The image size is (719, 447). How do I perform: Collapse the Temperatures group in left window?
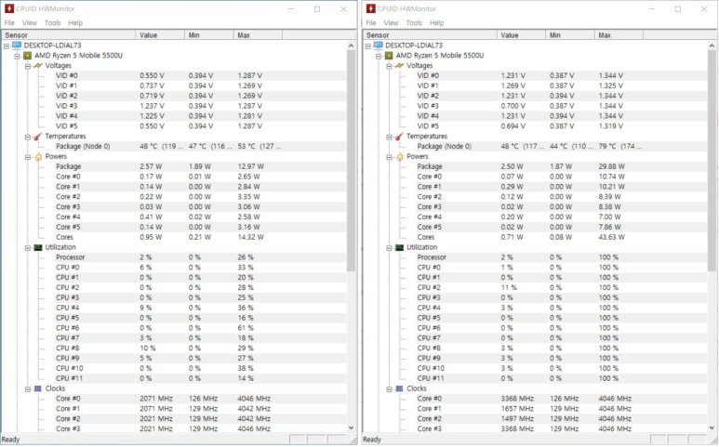tap(28, 137)
